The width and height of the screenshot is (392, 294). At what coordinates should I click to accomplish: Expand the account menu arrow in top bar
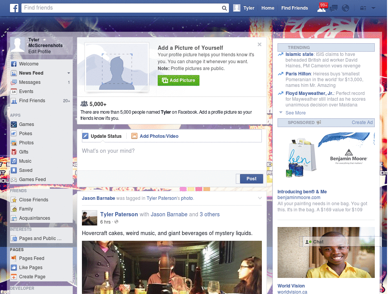coord(373,8)
